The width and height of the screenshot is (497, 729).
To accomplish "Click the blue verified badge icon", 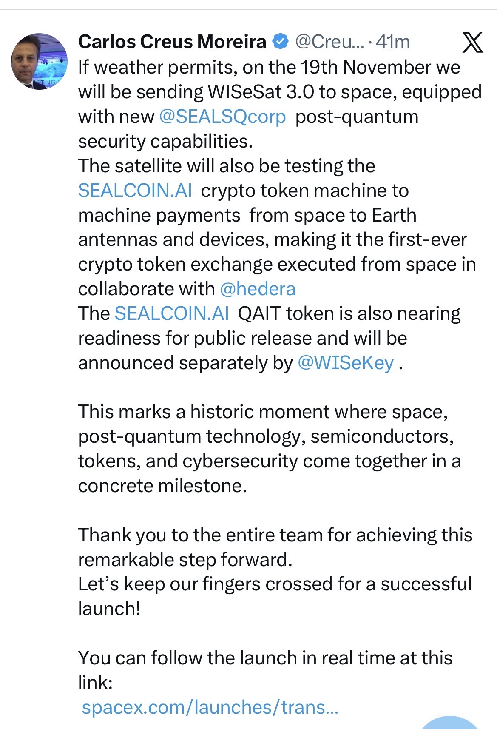I will 280,42.
